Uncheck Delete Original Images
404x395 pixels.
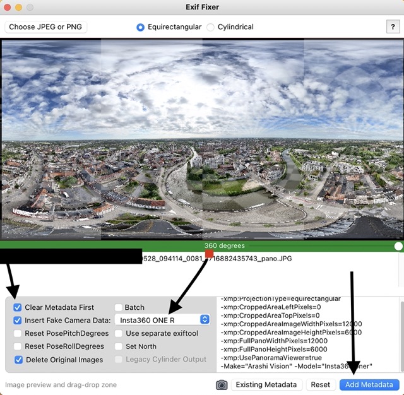click(18, 360)
